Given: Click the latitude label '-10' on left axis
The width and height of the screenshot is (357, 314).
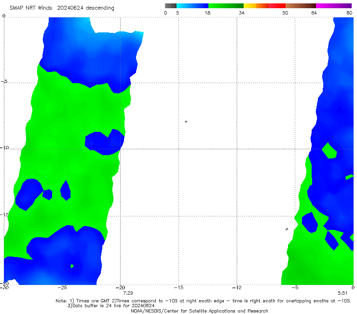Looking at the screenshot, I should coord(4,147).
